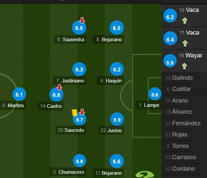Screen dimensions: 207x178
Task: Click Saucedo's yellow card icon
Action: tap(75, 113)
